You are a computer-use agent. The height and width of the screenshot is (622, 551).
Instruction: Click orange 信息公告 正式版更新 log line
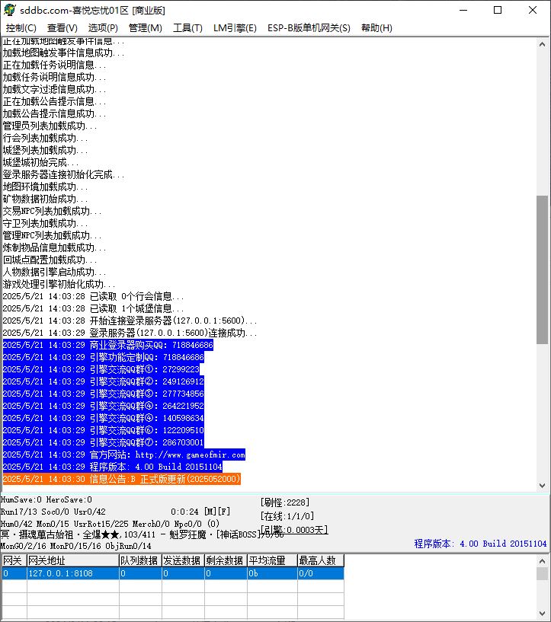(x=121, y=479)
